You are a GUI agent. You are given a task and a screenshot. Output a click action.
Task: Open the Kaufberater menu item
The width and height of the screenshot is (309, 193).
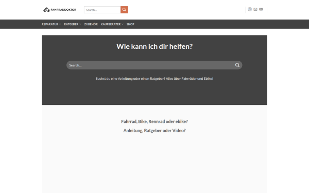[111, 24]
